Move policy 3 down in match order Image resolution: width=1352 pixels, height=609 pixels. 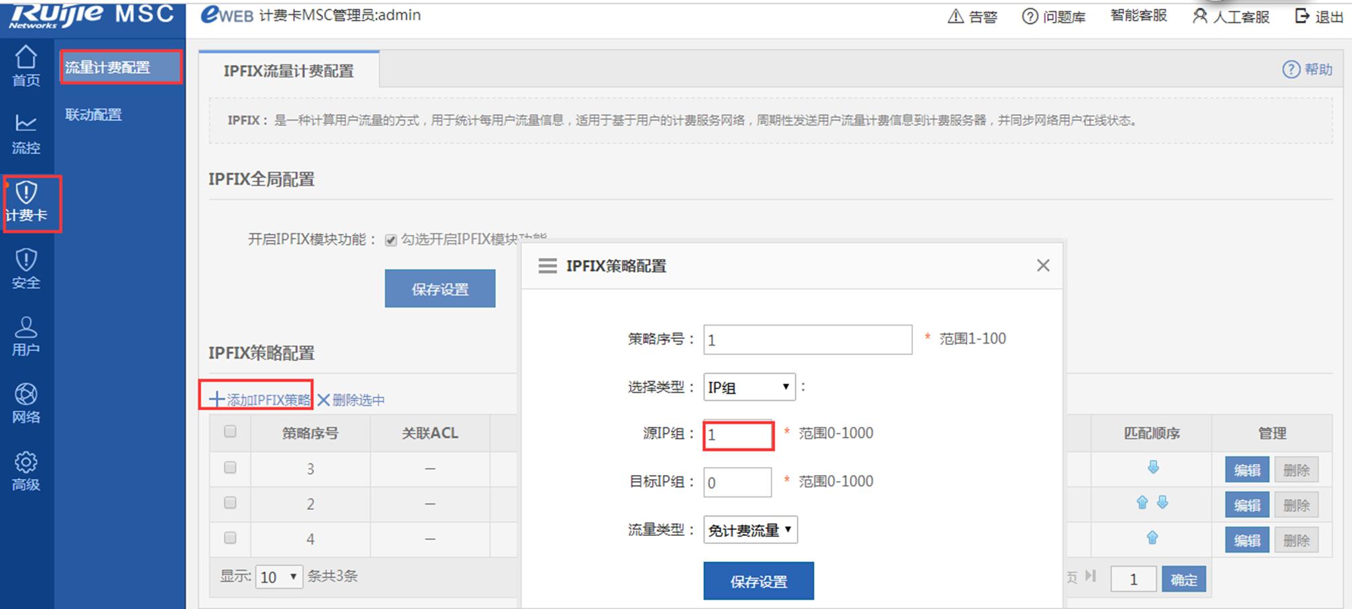click(1153, 468)
